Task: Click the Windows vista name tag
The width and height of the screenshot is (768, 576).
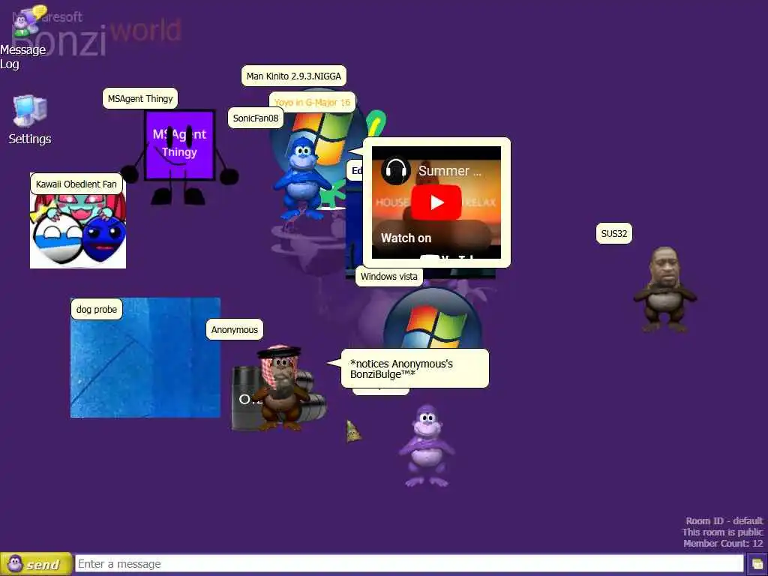Action: [389, 276]
